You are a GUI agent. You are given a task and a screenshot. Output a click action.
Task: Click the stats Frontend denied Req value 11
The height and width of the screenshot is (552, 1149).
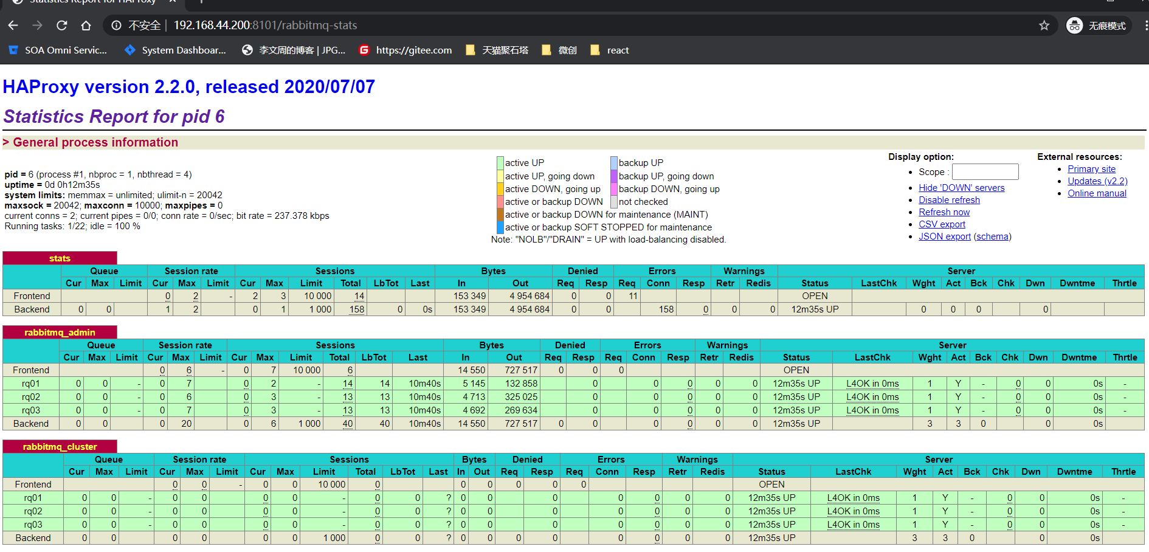(633, 296)
